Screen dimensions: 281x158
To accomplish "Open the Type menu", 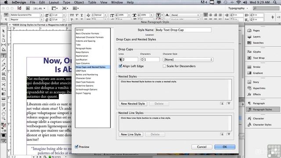I will coord(66,2).
